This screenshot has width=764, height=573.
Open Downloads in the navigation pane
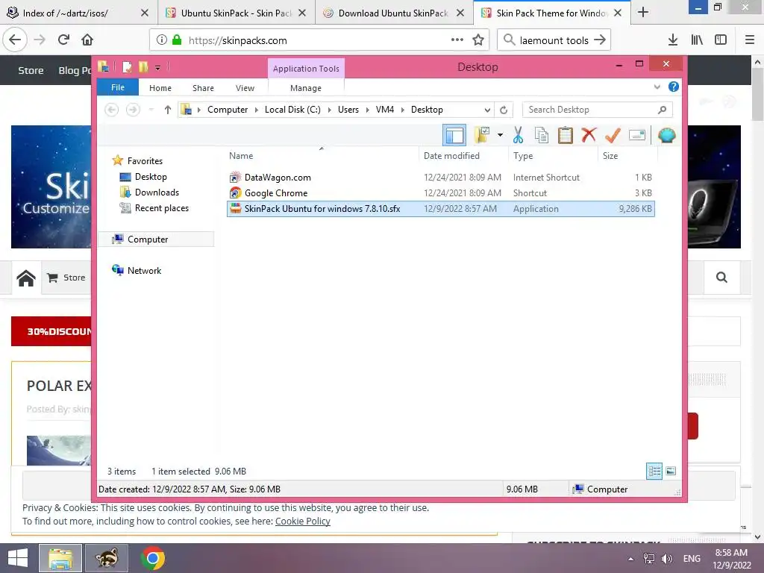point(157,192)
